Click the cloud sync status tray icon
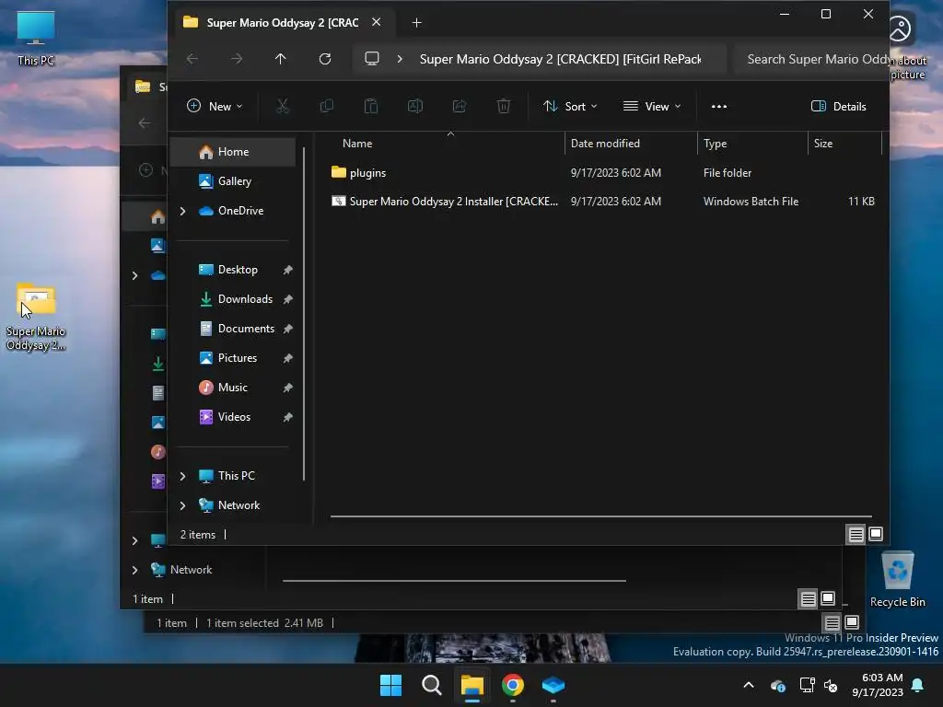This screenshot has width=943, height=707. click(777, 685)
